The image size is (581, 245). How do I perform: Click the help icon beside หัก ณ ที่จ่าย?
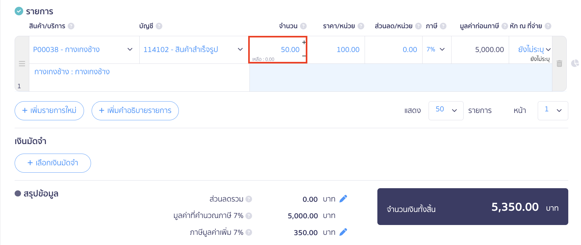548,26
